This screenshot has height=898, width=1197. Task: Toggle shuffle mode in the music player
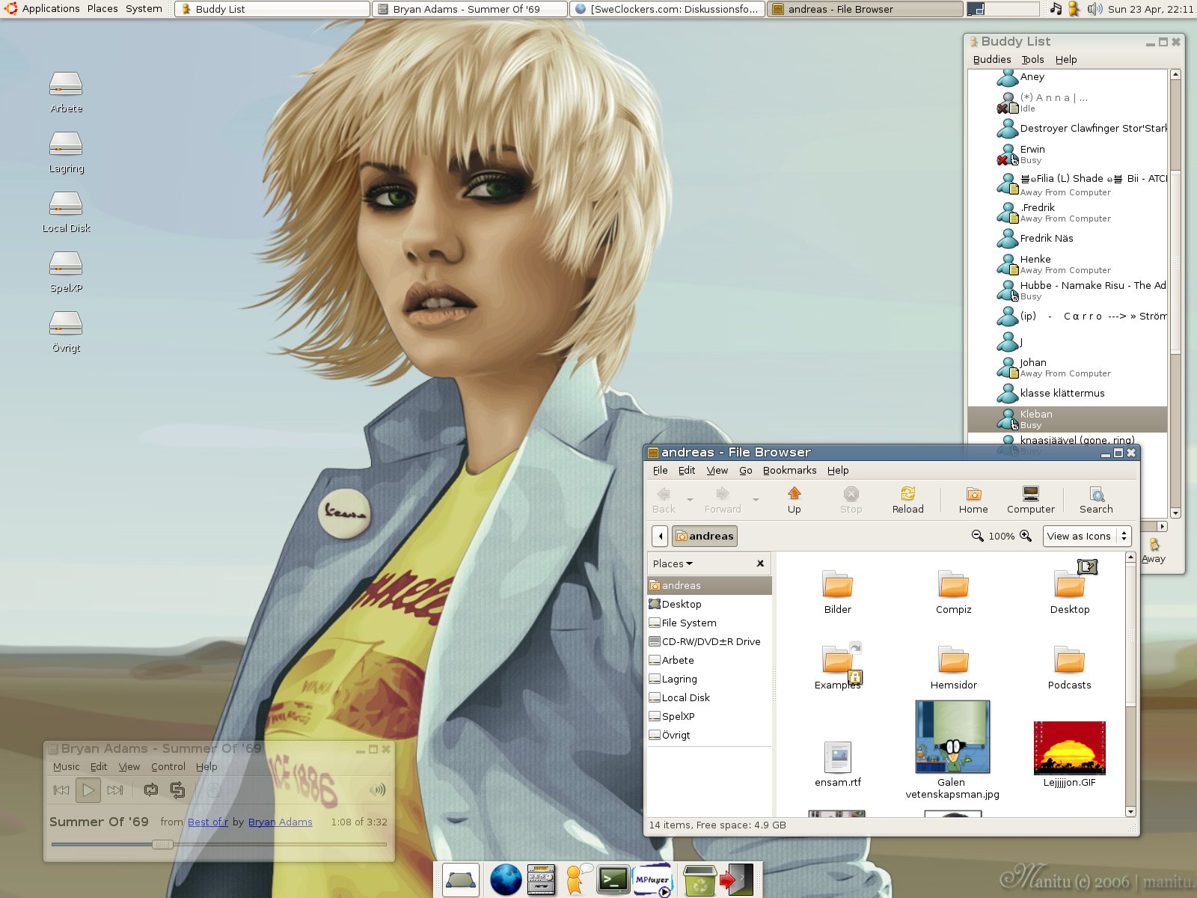177,789
